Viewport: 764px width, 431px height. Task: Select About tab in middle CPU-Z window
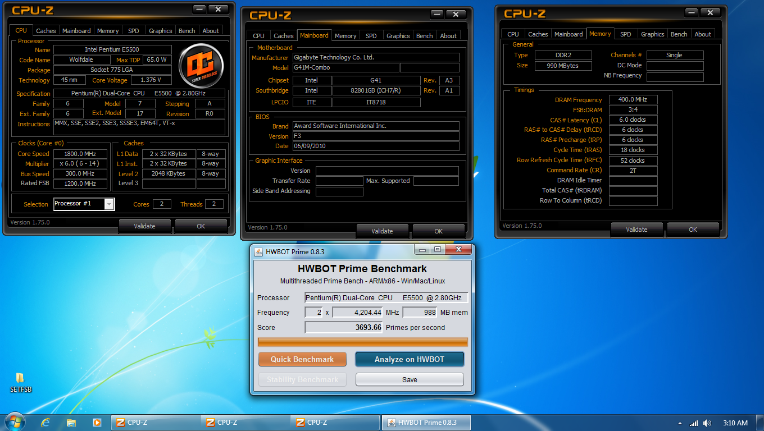(448, 36)
